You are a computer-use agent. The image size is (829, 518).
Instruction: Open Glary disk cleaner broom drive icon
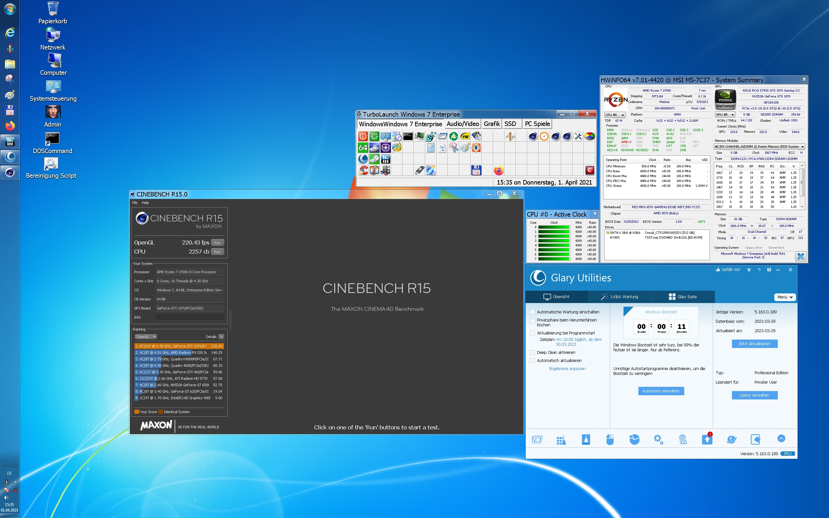(586, 439)
